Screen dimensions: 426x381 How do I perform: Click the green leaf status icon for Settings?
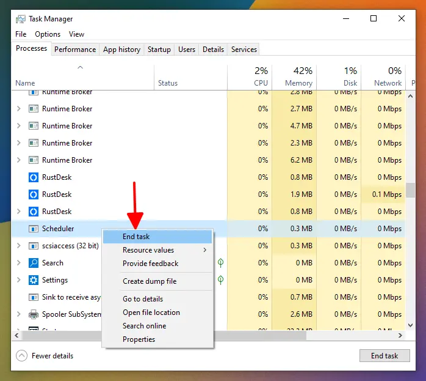click(x=220, y=279)
